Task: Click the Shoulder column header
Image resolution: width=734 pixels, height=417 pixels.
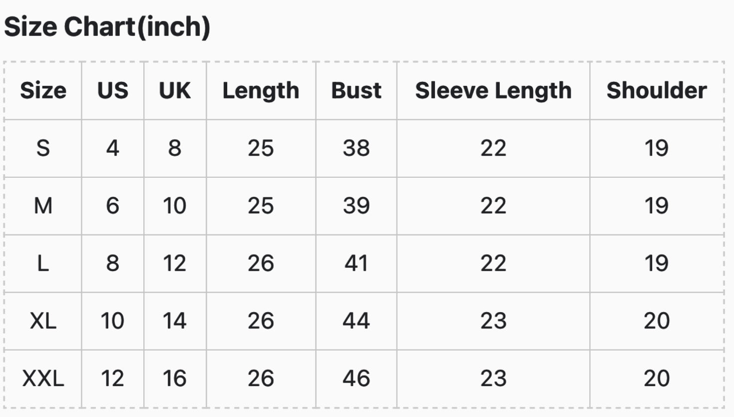Action: pos(657,91)
